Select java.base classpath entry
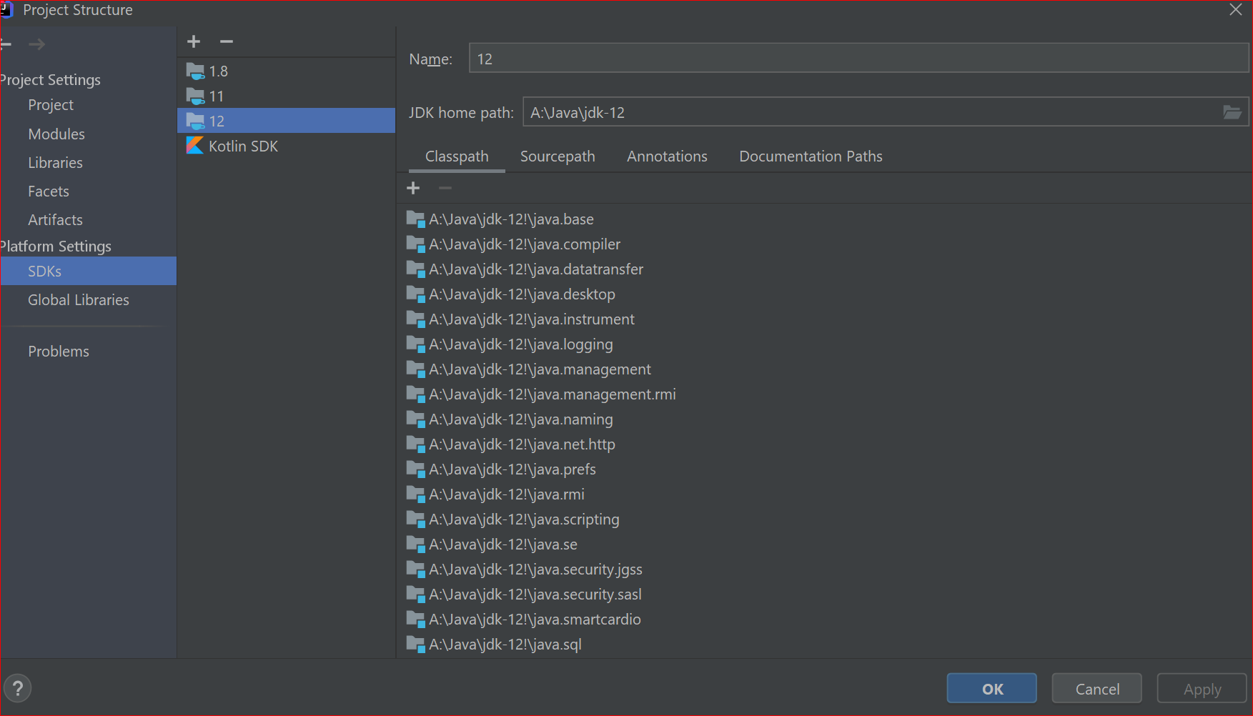Screen dimensions: 1253x716 point(500,219)
